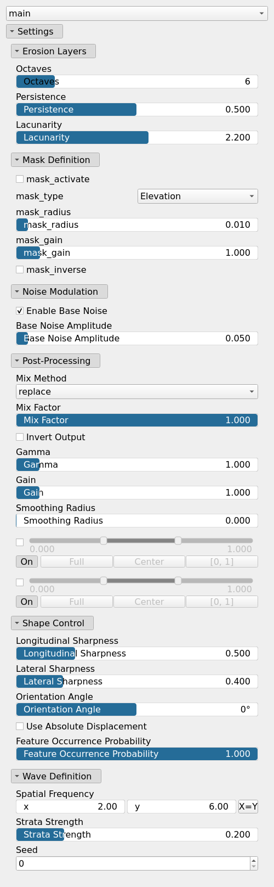274x887 pixels.
Task: Collapse the Mask Definition group
Action: [x=55, y=160]
